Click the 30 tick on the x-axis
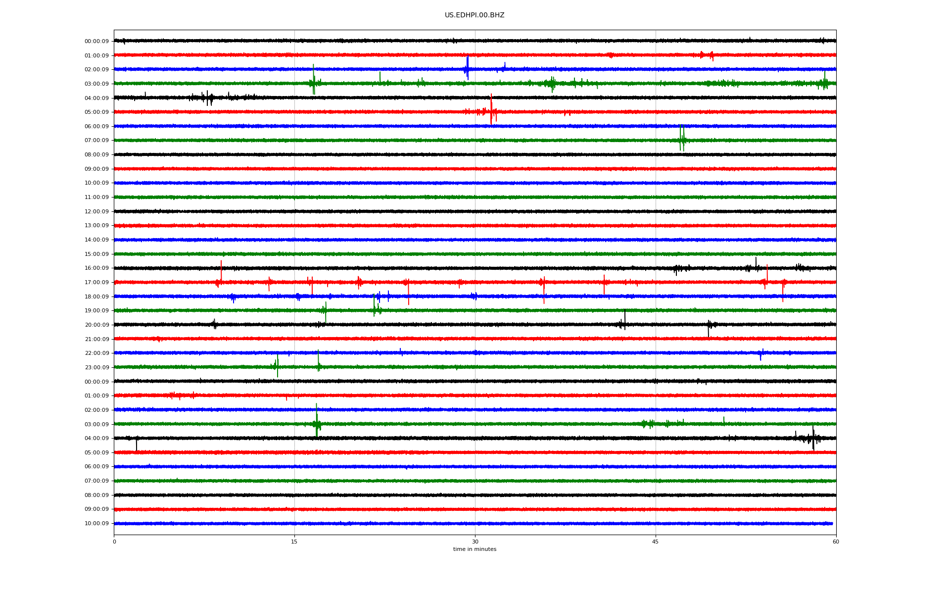The width and height of the screenshot is (950, 594). click(x=475, y=542)
